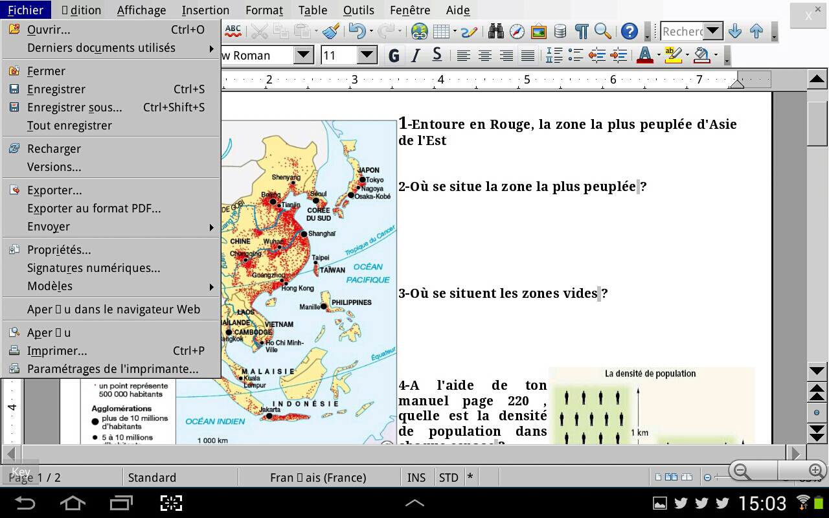Click the Hyperlink globe icon

click(419, 31)
